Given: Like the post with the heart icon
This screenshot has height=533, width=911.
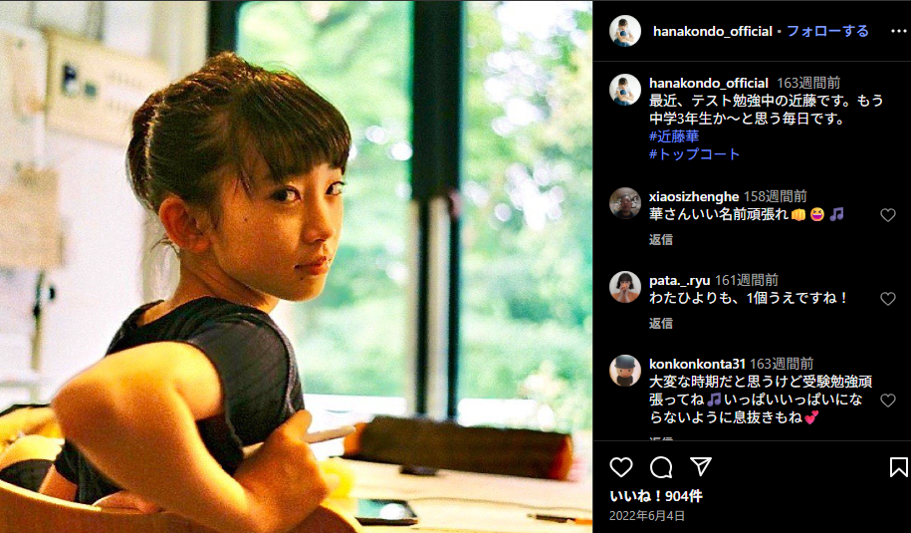Looking at the screenshot, I should (x=621, y=467).
